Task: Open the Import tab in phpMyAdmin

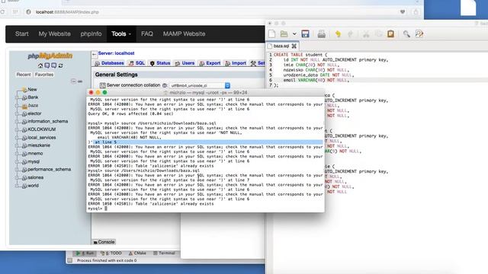Action: click(236, 63)
